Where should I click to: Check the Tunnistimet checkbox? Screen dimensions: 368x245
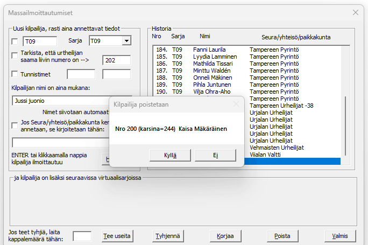coord(15,74)
